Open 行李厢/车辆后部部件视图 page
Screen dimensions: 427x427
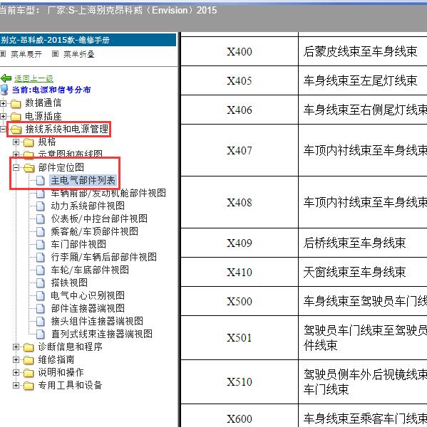103,257
